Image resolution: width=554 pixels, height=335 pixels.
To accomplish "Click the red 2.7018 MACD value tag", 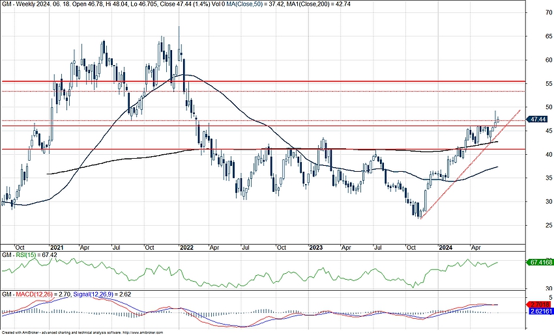I will point(540,304).
